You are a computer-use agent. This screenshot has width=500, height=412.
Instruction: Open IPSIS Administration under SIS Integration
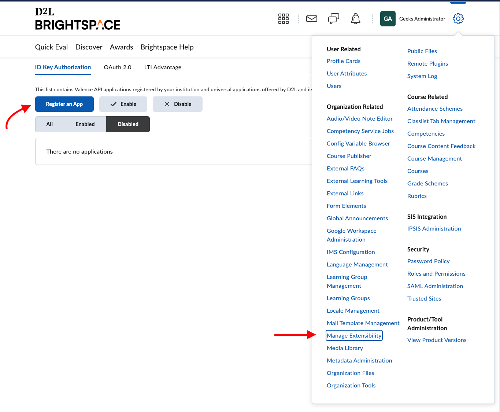[x=434, y=228]
